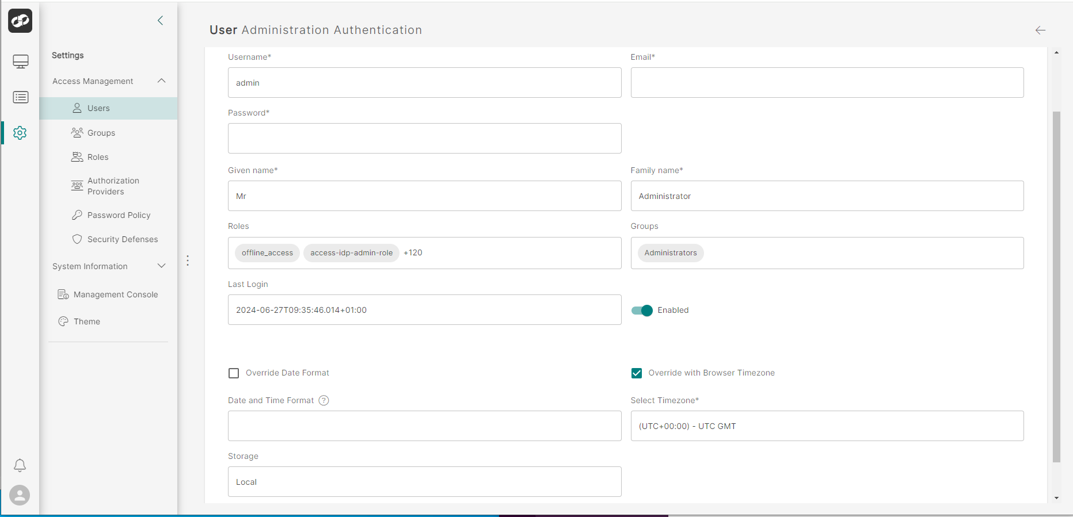Viewport: 1073px width, 517px height.
Task: Click the three-dot panel resize handle
Action: click(x=188, y=261)
